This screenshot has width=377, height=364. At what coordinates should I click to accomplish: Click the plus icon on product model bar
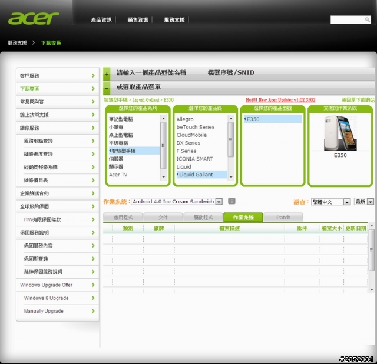pyautogui.click(x=107, y=74)
